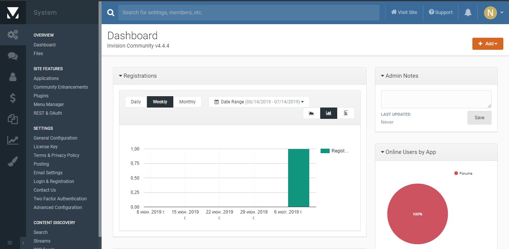The image size is (509, 249).
Task: Click the Forums 100% pie slice
Action: [x=418, y=214]
